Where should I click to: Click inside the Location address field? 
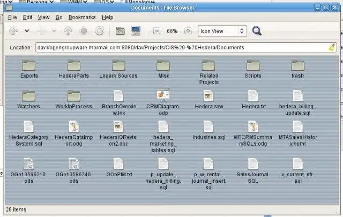pyautogui.click(x=186, y=48)
